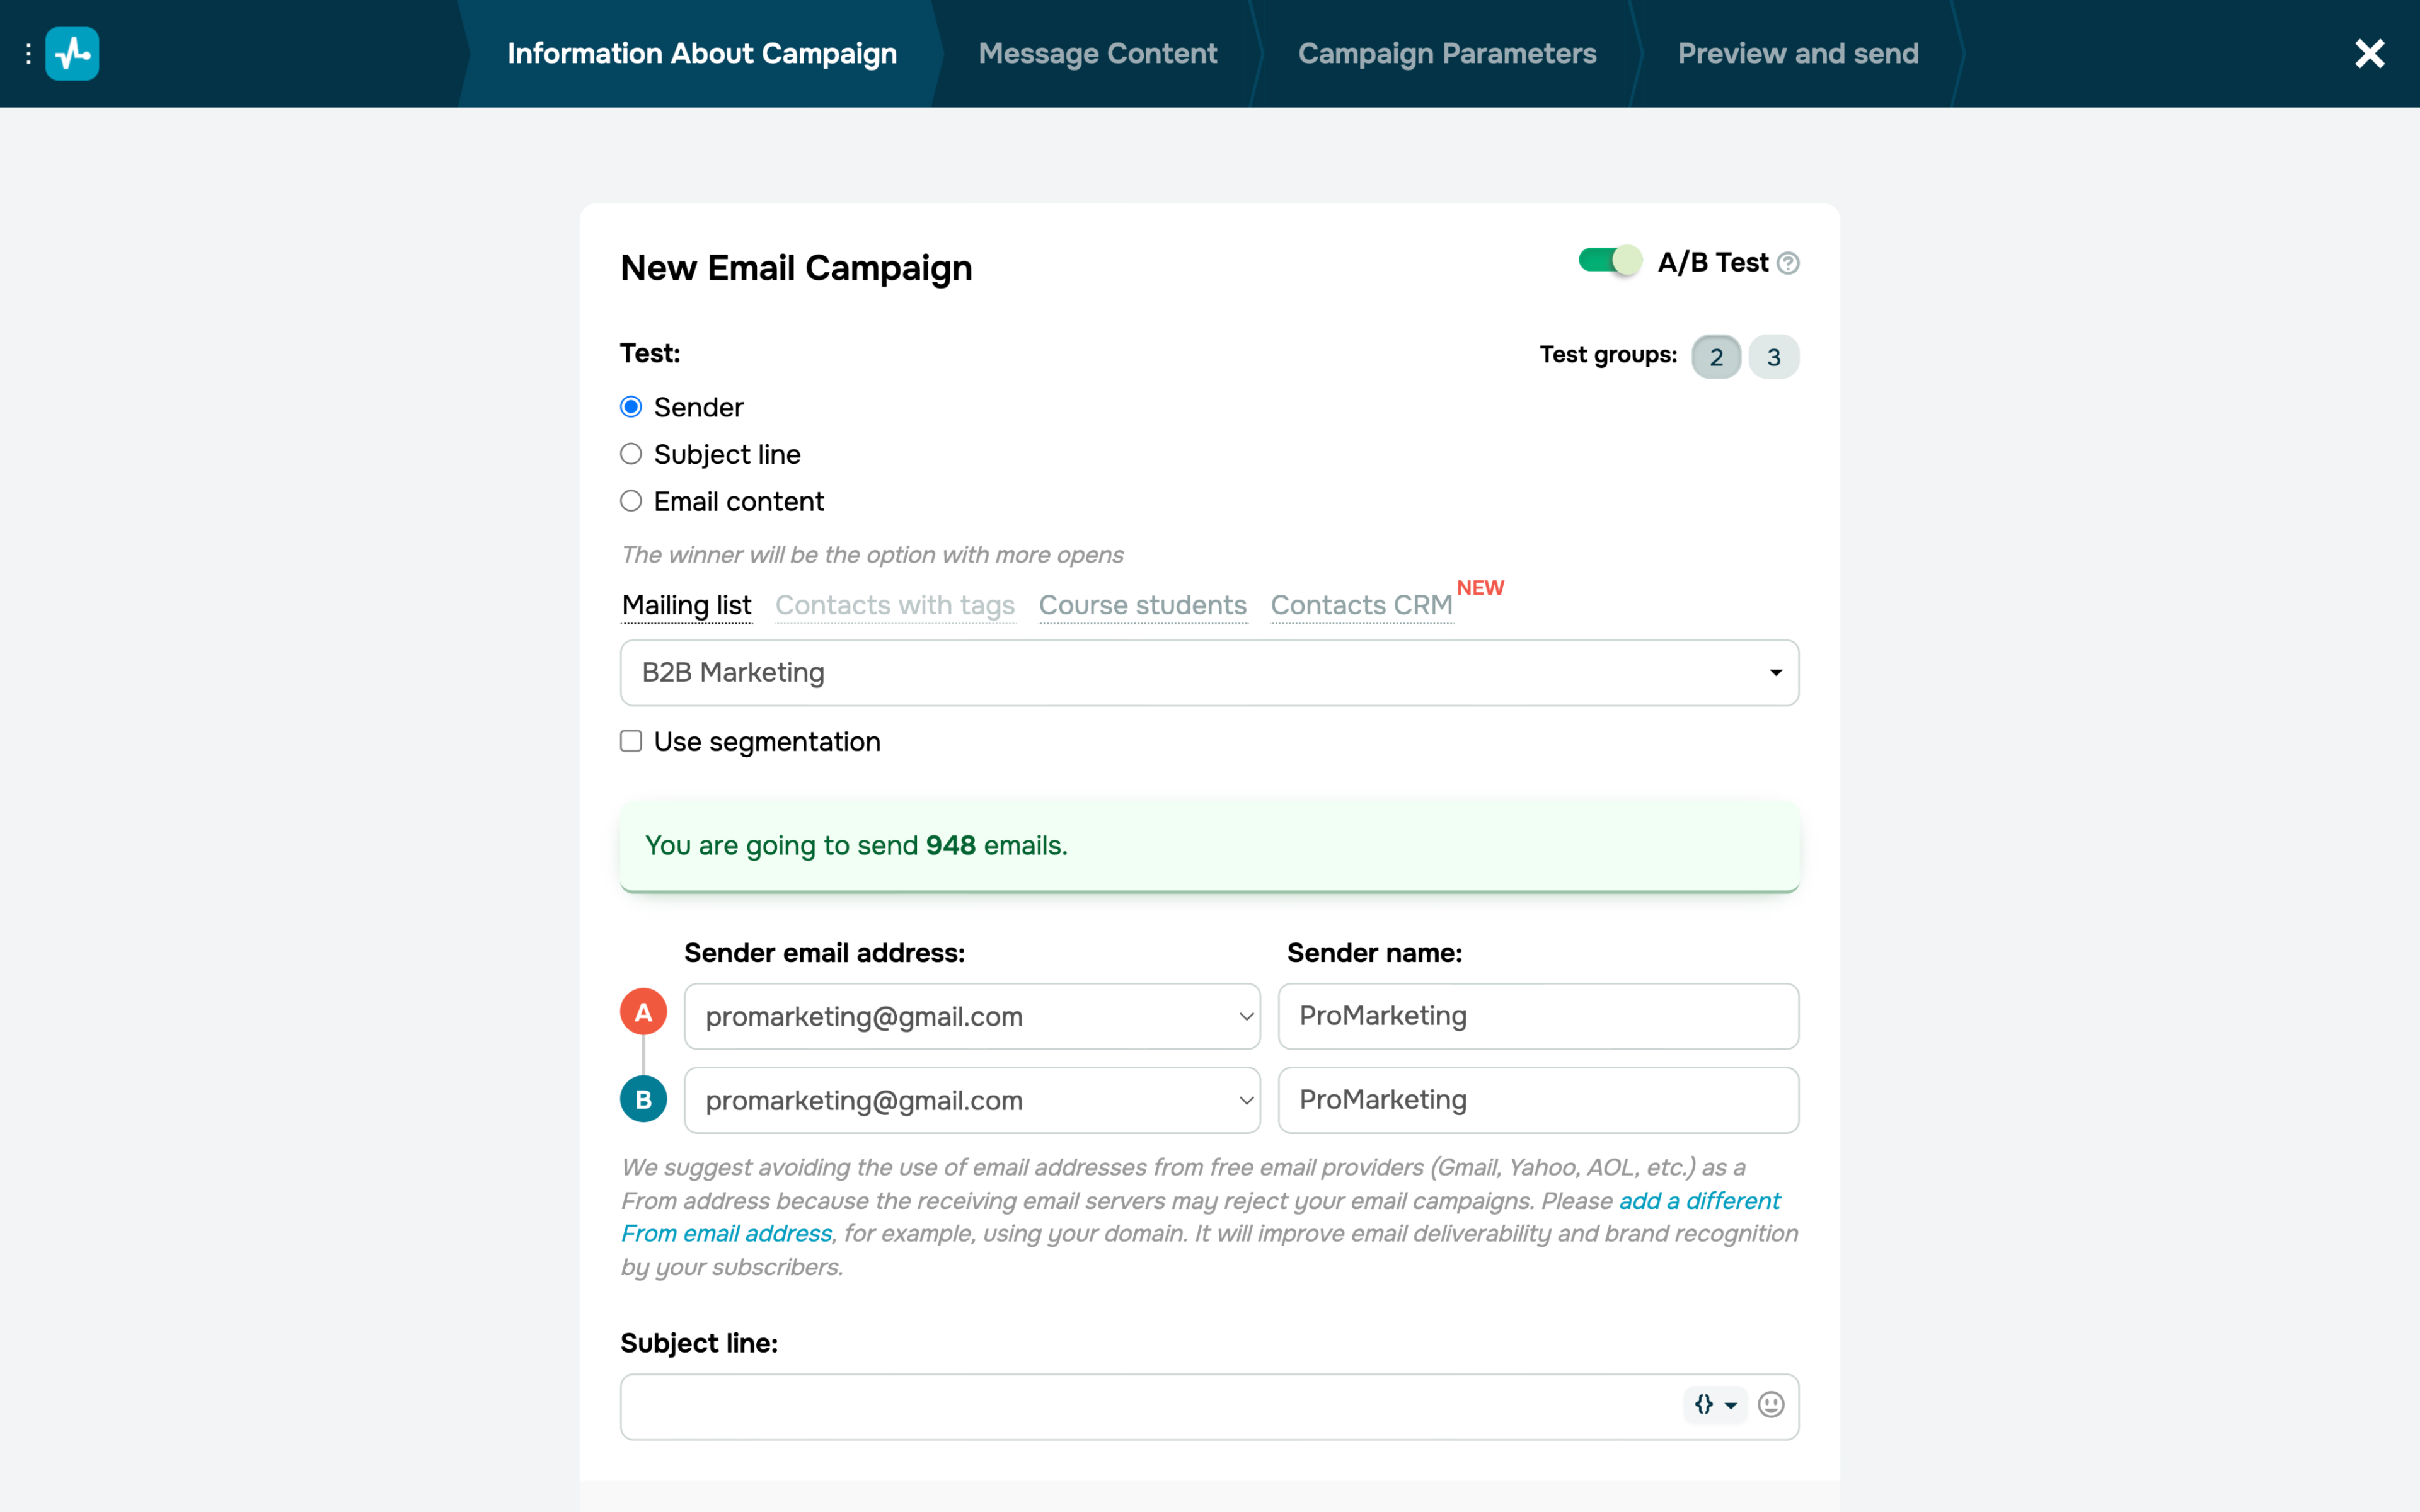Close the campaign wizard with X
The image size is (2420, 1512).
click(2369, 53)
